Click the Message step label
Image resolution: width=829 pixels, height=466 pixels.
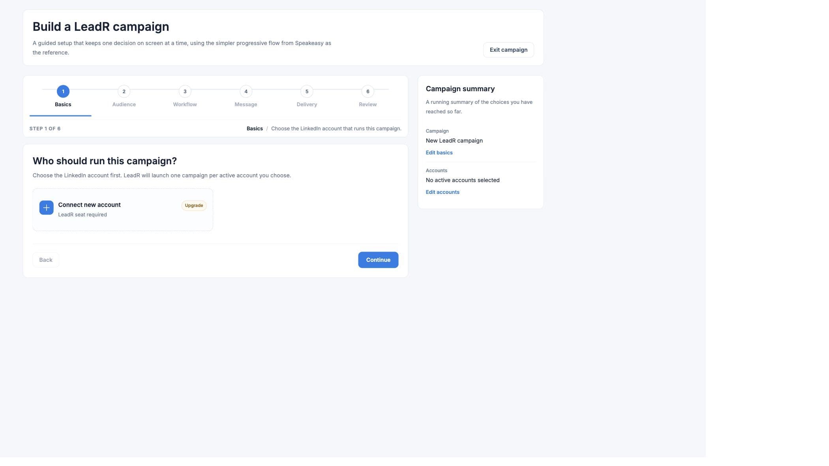pos(246,104)
